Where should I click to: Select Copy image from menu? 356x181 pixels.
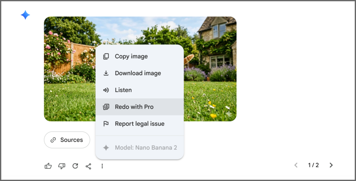click(140, 56)
